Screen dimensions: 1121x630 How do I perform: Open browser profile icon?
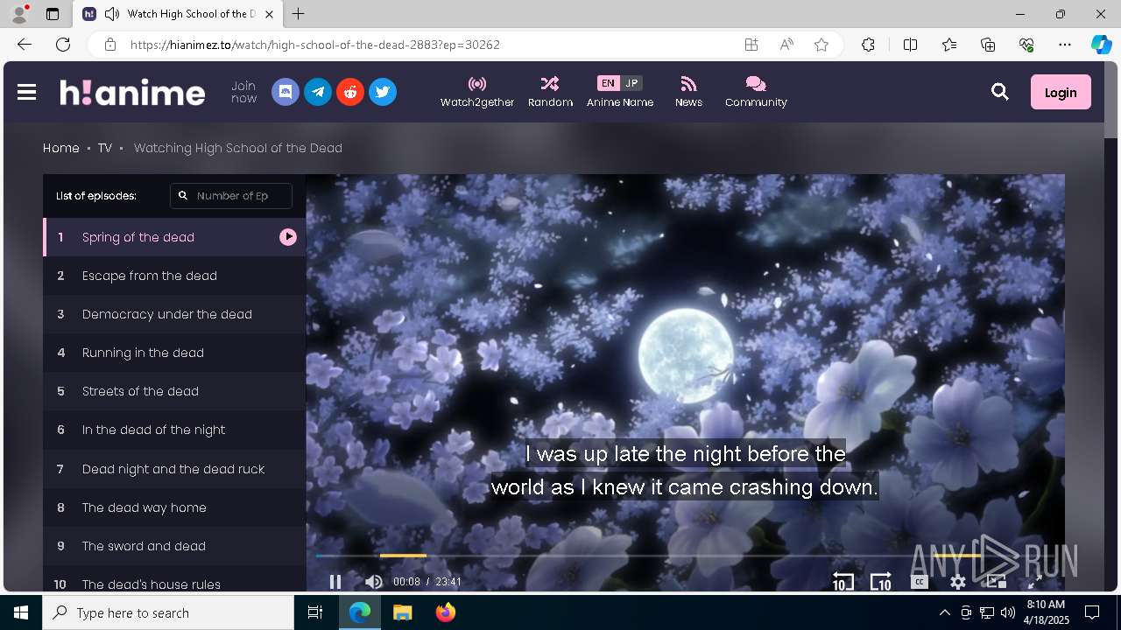coord(19,14)
